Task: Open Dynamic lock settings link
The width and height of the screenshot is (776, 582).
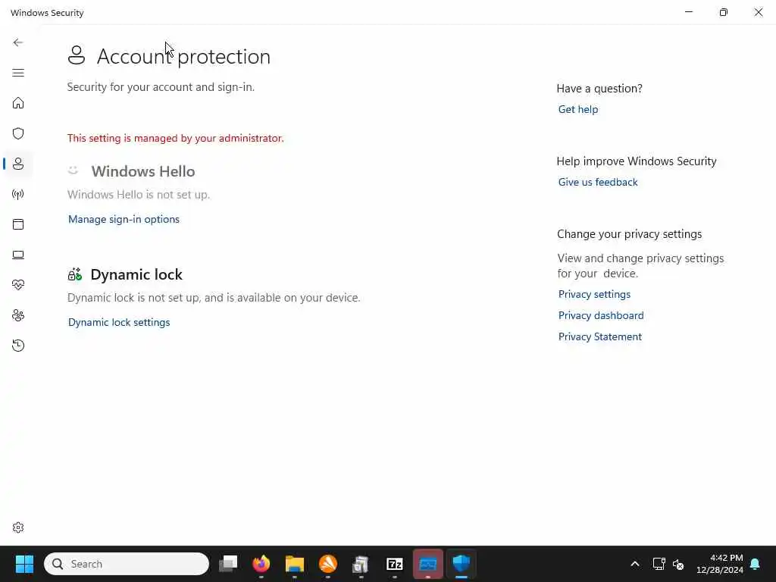Action: pos(119,322)
